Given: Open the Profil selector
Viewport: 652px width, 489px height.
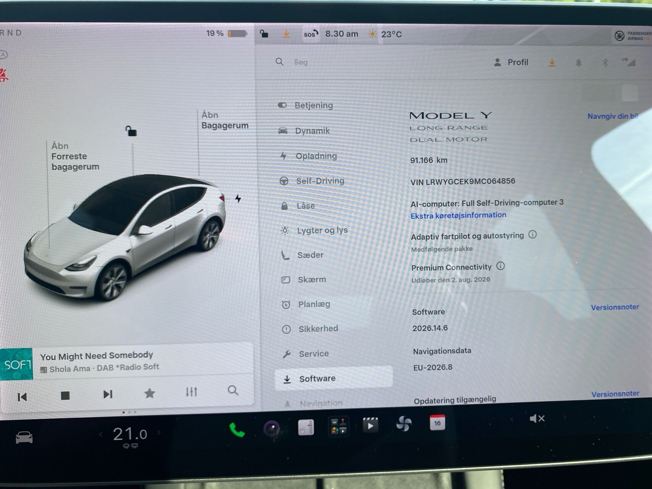Looking at the screenshot, I should point(511,62).
